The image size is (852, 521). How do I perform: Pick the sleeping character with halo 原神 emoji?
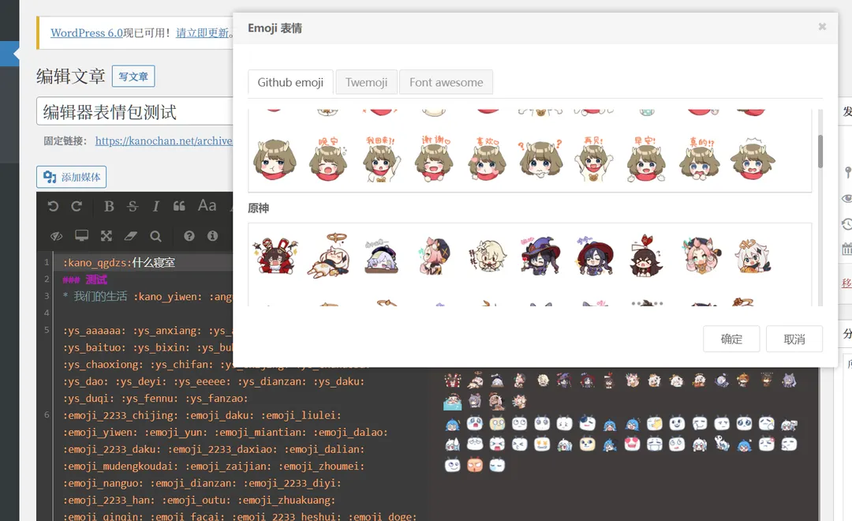pos(328,254)
